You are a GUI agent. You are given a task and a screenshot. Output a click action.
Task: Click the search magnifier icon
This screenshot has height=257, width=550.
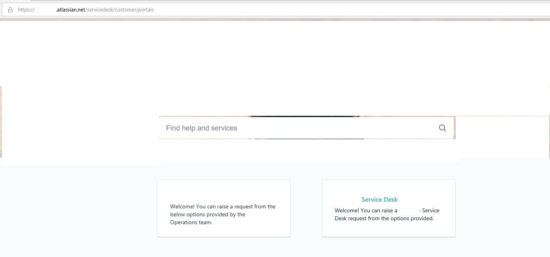pyautogui.click(x=442, y=128)
